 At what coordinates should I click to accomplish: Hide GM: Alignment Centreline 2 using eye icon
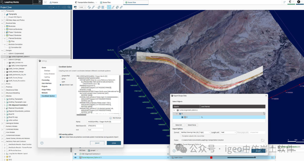pyautogui.click(x=75, y=154)
